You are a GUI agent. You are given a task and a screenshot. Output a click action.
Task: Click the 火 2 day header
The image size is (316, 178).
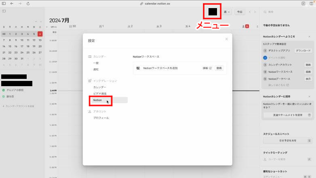click(x=130, y=26)
